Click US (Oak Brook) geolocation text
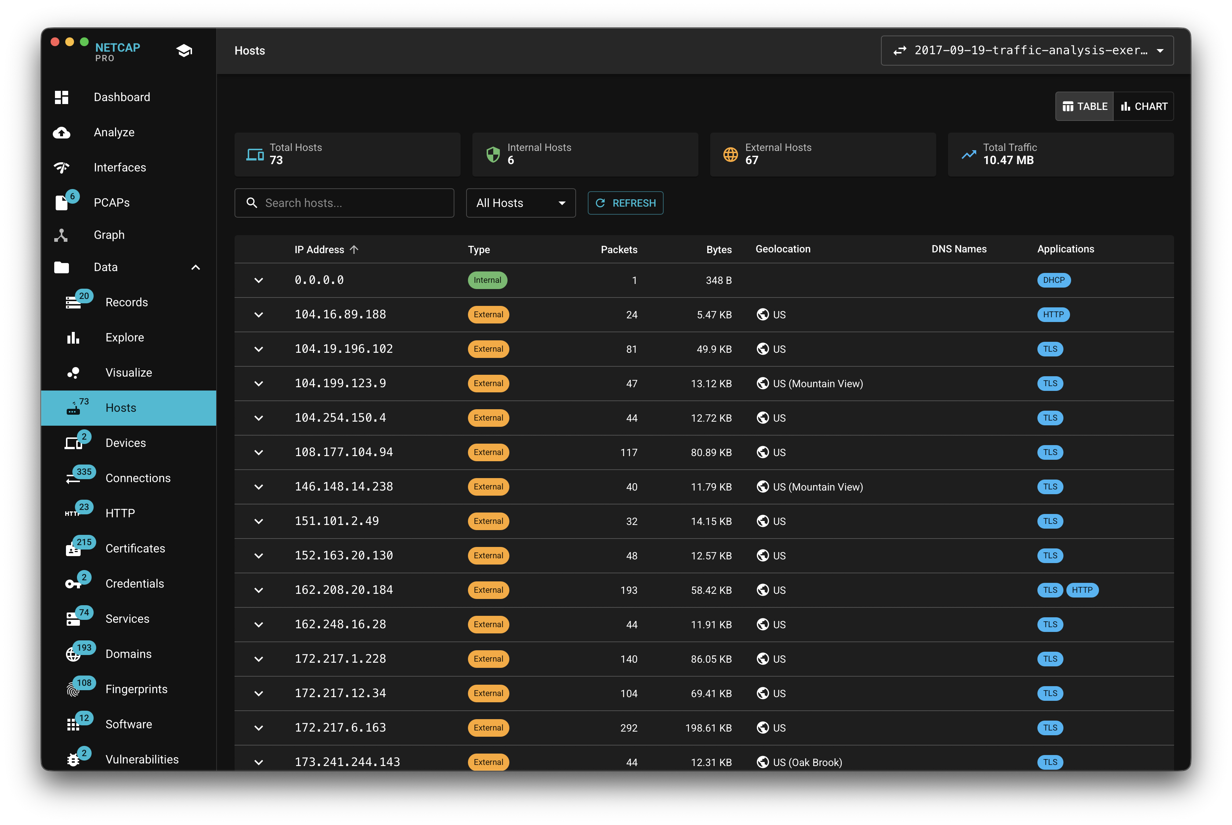This screenshot has height=825, width=1232. pyautogui.click(x=807, y=762)
